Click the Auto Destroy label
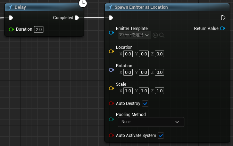The width and height of the screenshot is (233, 146). click(128, 103)
